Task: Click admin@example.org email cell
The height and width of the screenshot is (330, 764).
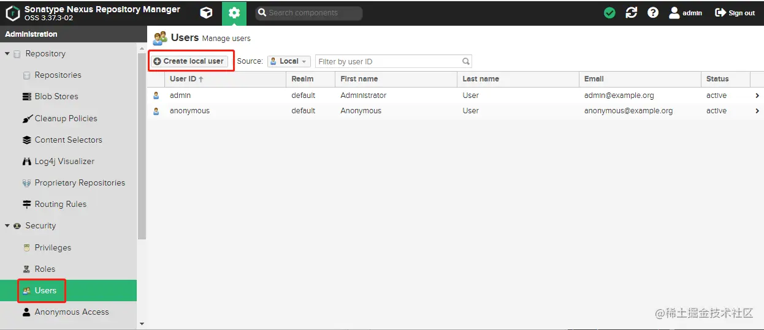Action: tap(619, 96)
